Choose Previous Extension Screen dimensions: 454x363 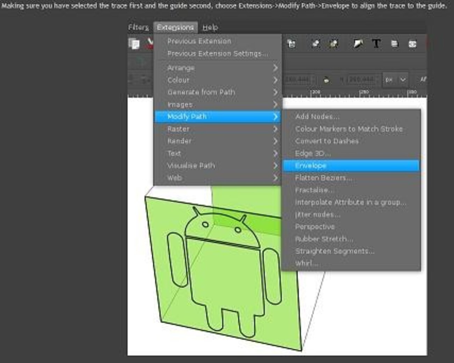point(218,41)
